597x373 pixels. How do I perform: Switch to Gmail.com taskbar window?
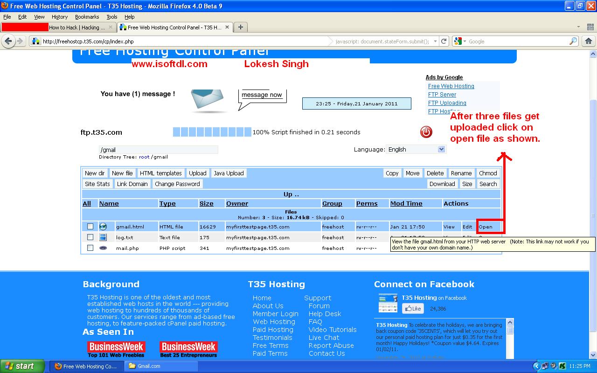click(162, 366)
